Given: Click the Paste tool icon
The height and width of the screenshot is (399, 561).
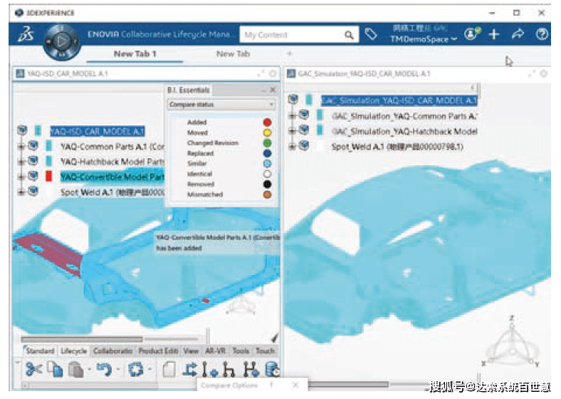Looking at the screenshot, I should point(75,370).
